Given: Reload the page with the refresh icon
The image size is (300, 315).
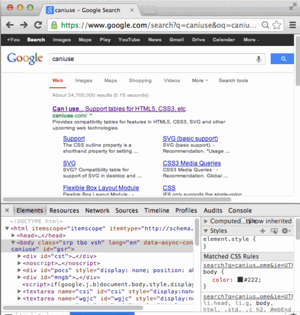Looking at the screenshot, I should click(38, 25).
